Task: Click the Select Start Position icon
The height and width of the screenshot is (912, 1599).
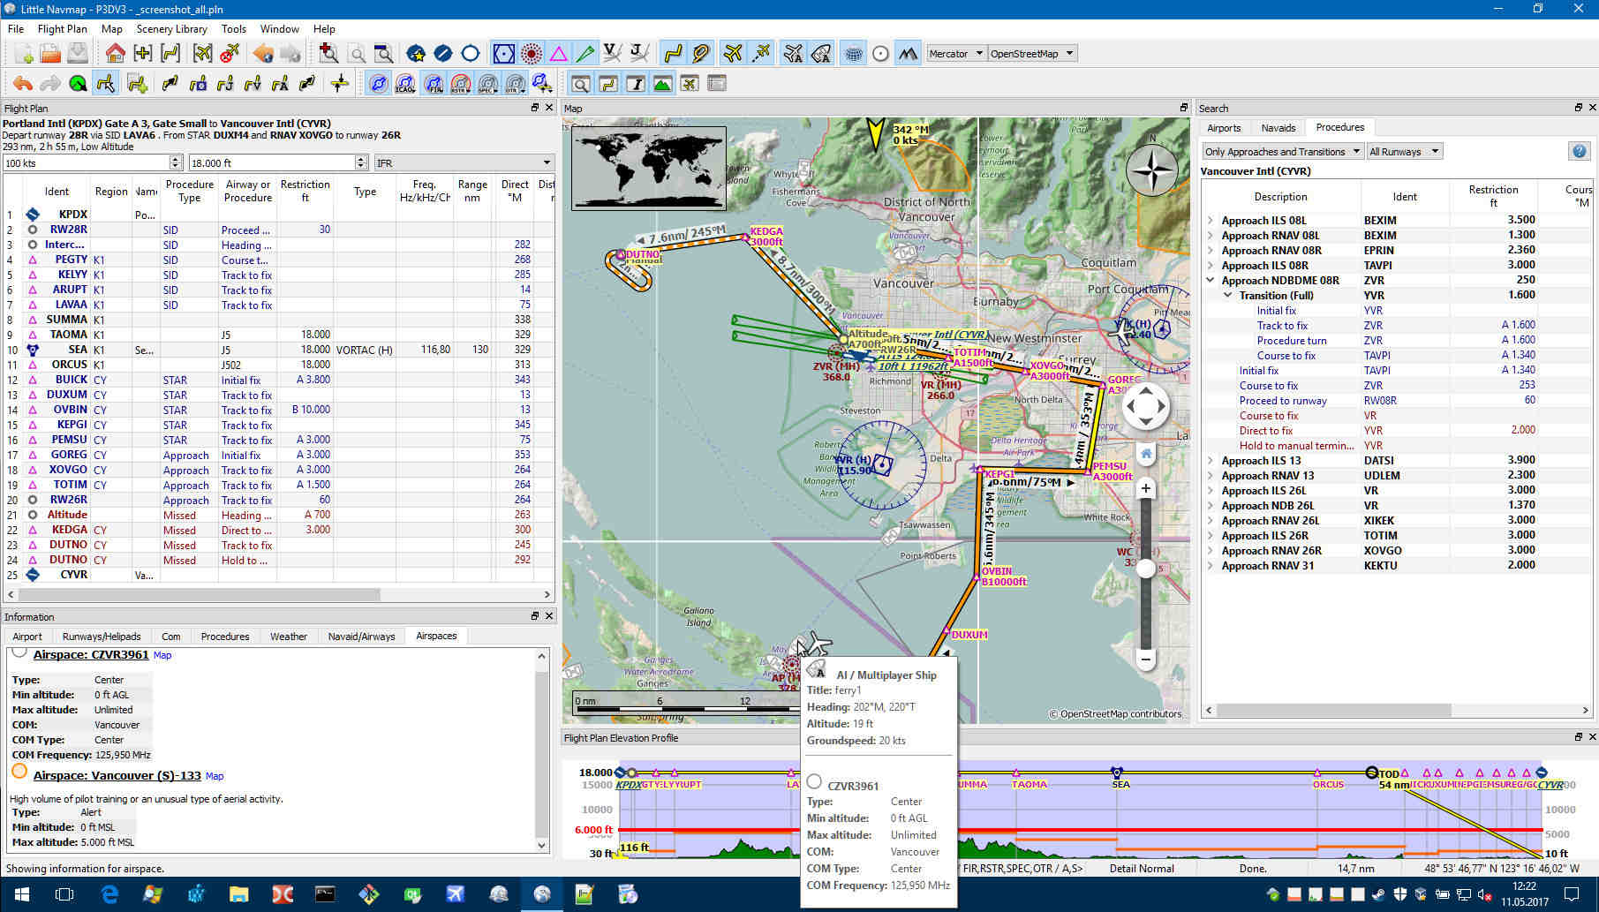Action: [x=106, y=84]
